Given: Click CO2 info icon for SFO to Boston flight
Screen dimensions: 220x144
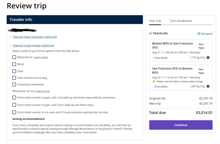Looking at the screenshot, I should point(208,86).
